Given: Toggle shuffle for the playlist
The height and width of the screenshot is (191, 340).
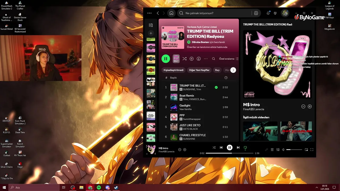Looking at the screenshot, I should point(184,59).
